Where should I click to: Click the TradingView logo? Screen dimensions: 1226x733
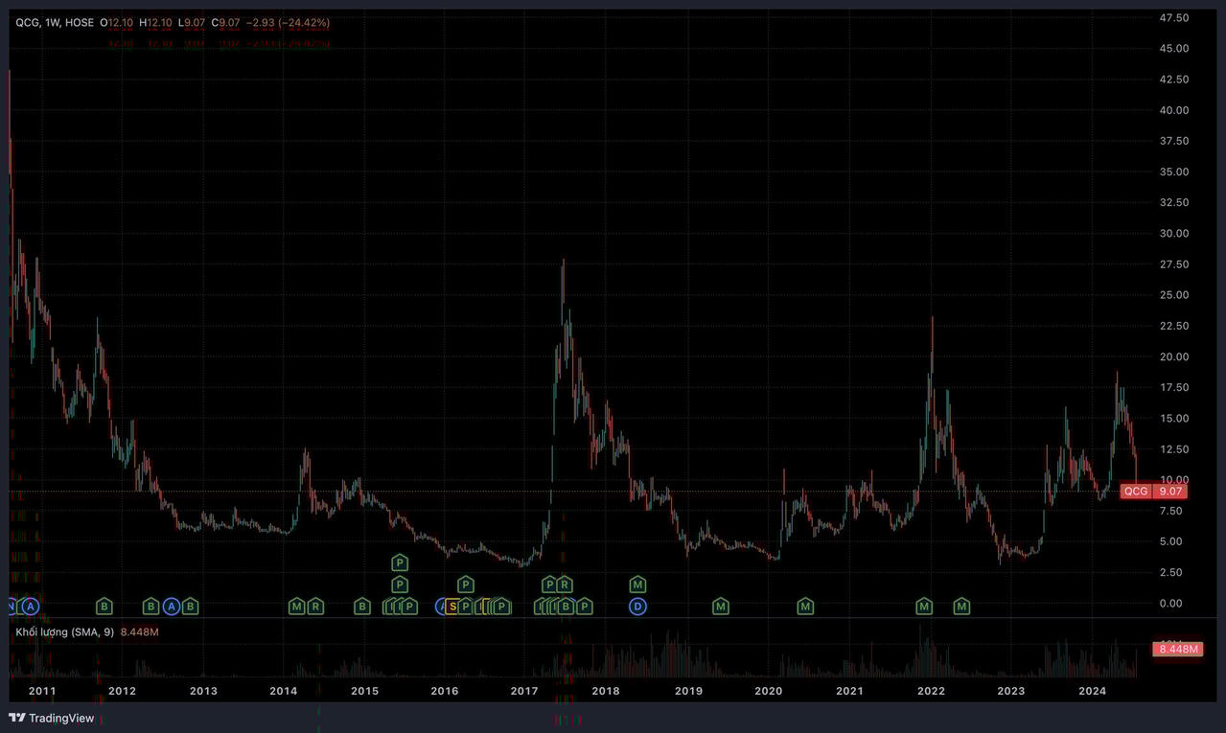[x=52, y=718]
